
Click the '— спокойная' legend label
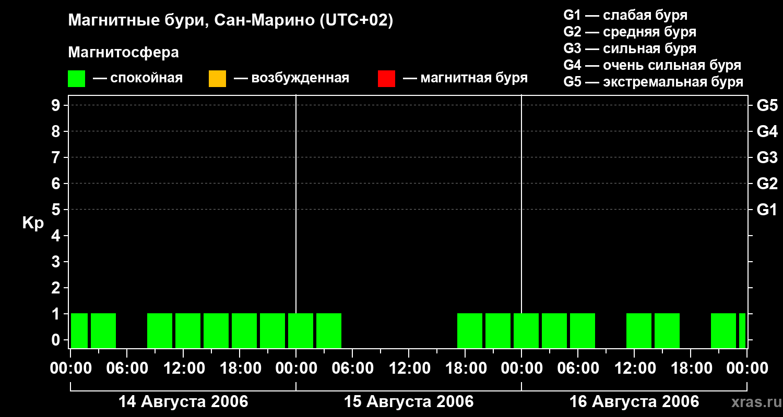[138, 78]
